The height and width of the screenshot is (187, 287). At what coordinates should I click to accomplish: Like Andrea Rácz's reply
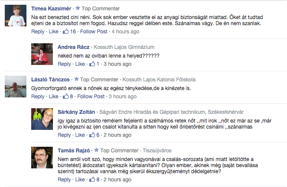[80, 64]
